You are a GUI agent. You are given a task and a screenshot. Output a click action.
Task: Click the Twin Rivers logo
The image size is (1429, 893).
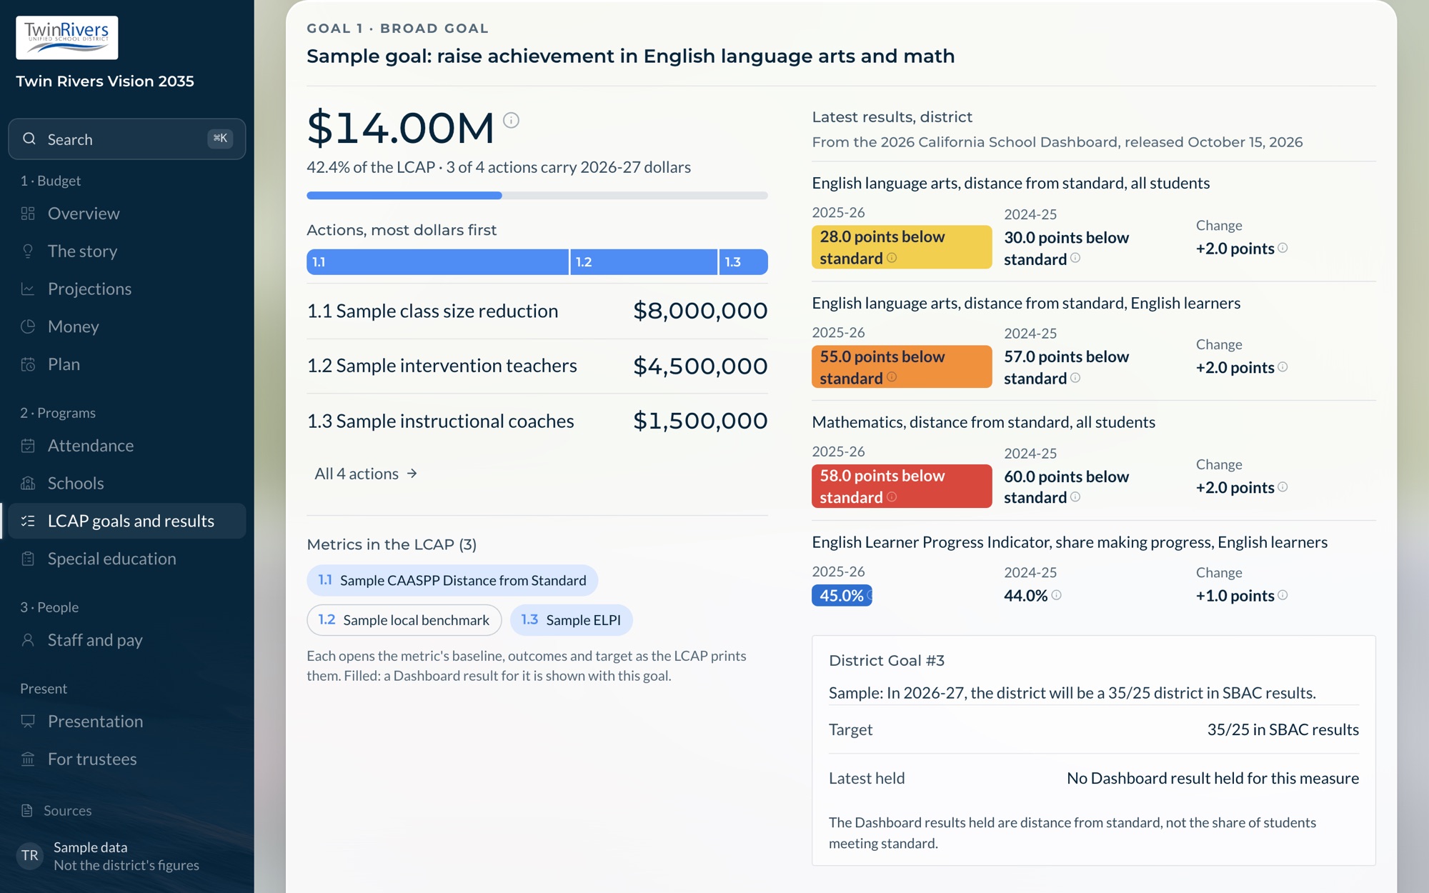click(67, 37)
